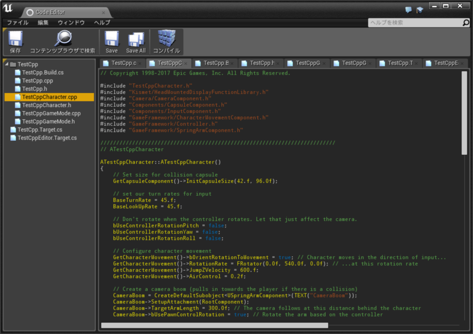
Task: Click the vertical code scrollbar thumb
Action: pos(464,113)
